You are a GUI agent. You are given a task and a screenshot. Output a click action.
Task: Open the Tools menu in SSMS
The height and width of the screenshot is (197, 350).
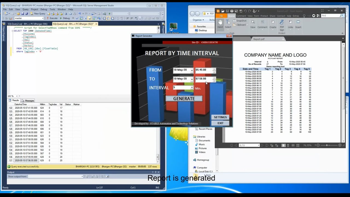pos(52,9)
